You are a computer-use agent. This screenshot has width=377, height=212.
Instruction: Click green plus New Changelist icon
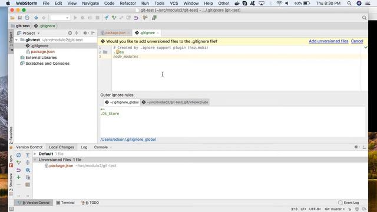(18, 177)
